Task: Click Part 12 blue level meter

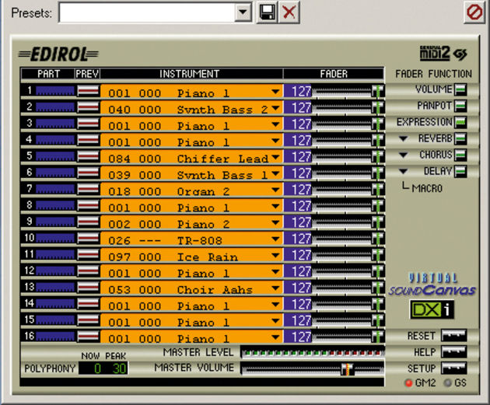Action: [55, 271]
